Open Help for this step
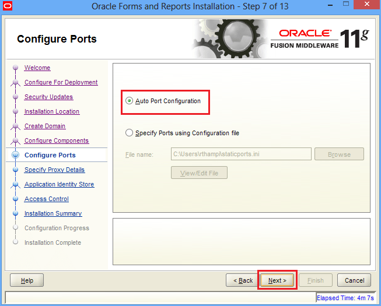 (27, 280)
